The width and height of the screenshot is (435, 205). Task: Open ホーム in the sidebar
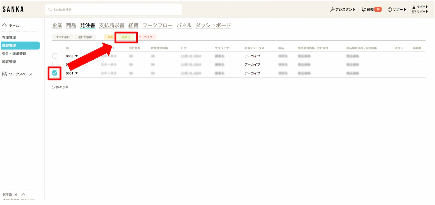click(x=14, y=25)
